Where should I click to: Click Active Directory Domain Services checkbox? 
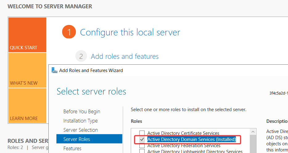(x=142, y=139)
